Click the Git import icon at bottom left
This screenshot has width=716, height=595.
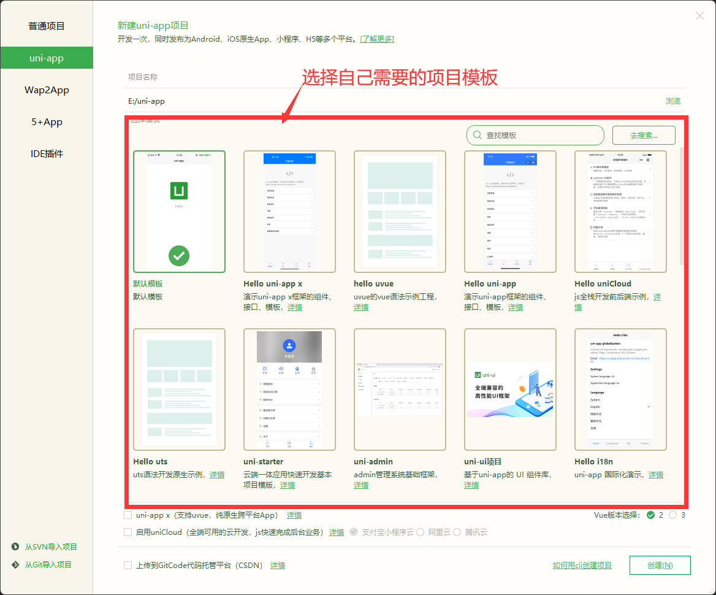pos(17,564)
